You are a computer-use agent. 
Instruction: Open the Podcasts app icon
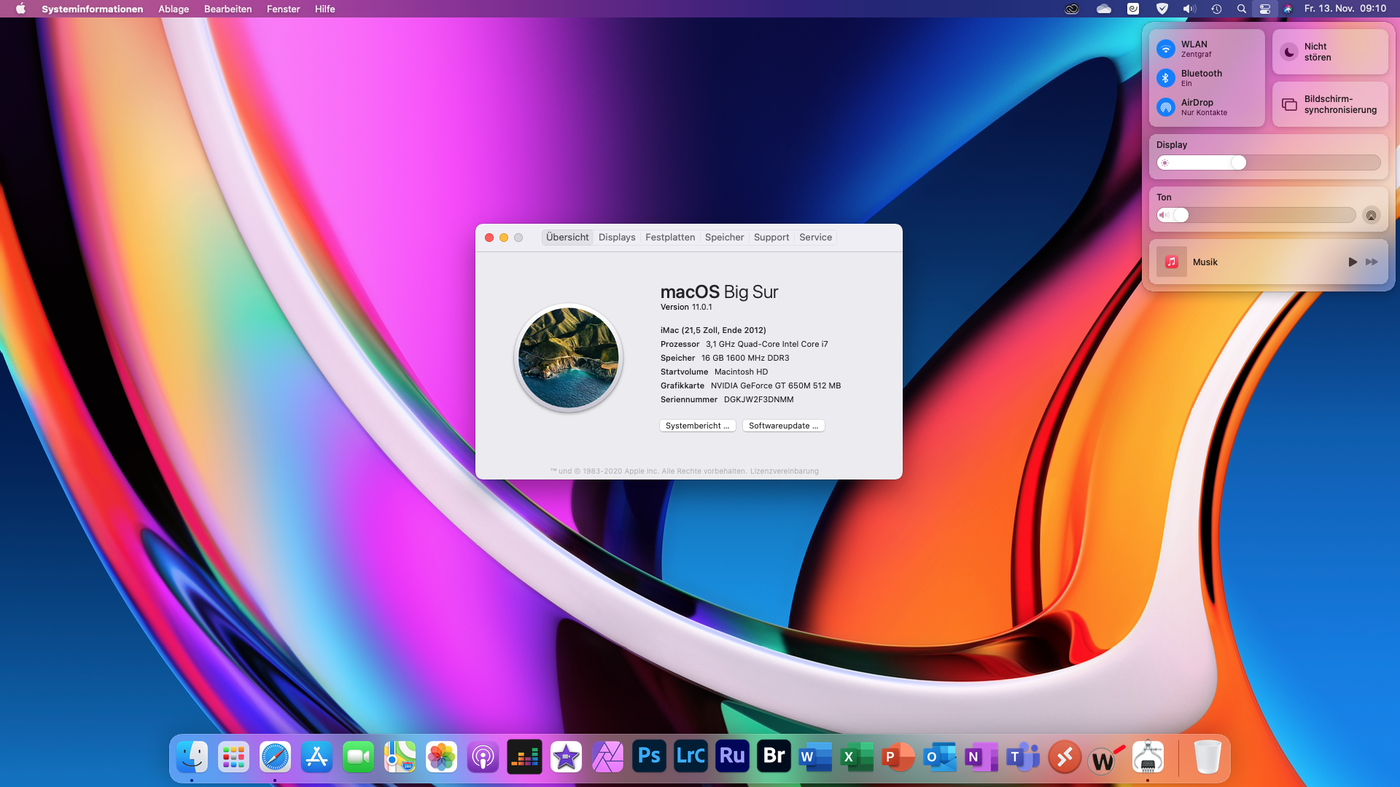point(483,756)
